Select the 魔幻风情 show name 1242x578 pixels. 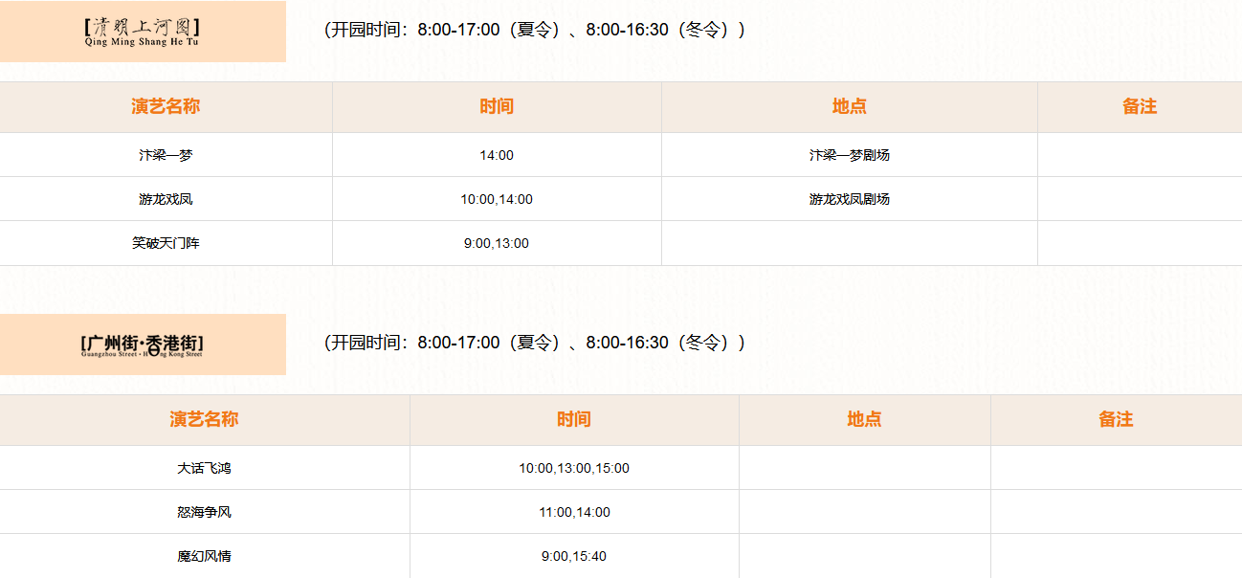point(204,556)
